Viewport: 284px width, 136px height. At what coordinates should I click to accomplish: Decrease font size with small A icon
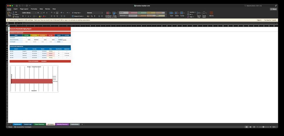pos(47,13)
